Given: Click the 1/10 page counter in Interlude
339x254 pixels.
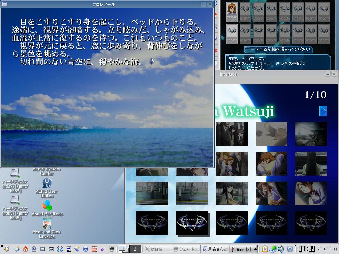Looking at the screenshot, I should point(315,95).
